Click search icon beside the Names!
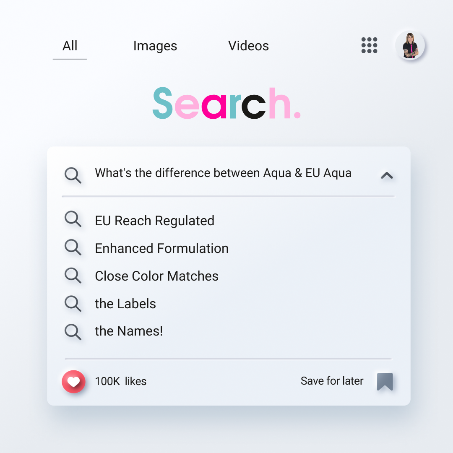 pyautogui.click(x=73, y=331)
